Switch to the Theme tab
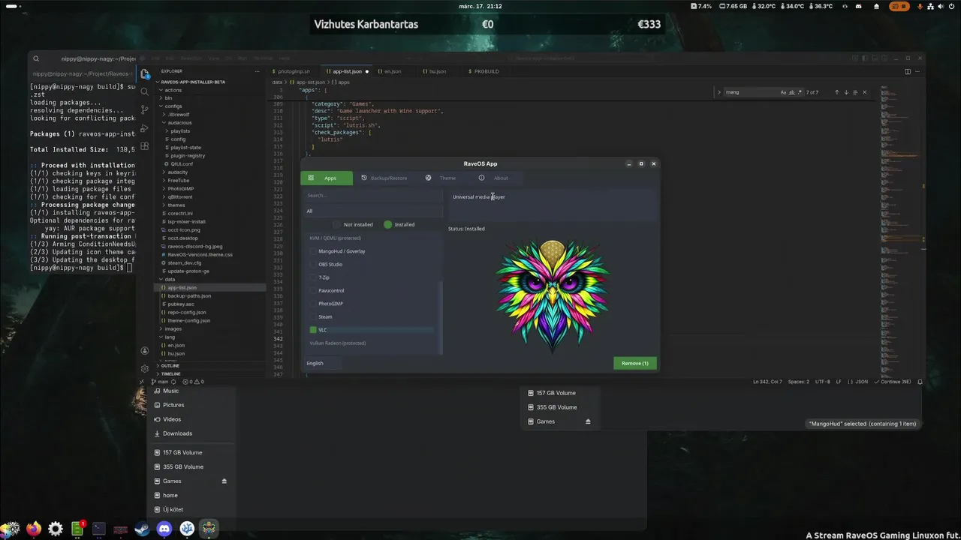The width and height of the screenshot is (961, 540). [441, 178]
